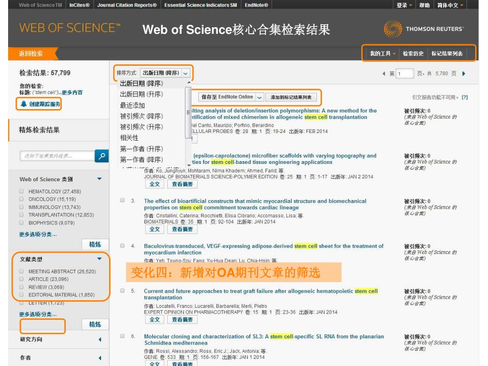This screenshot has width=488, height=366.
Task: Open 简体中文 language dropdown
Action: [x=450, y=5]
